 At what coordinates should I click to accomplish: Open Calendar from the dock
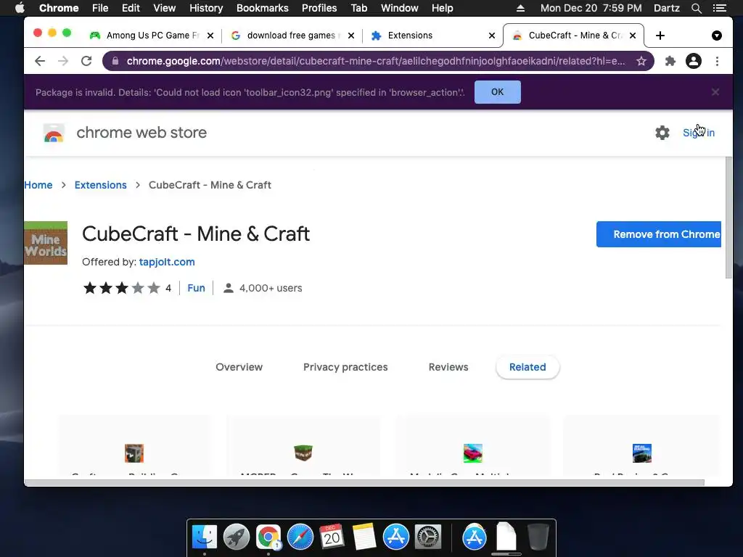[332, 537]
